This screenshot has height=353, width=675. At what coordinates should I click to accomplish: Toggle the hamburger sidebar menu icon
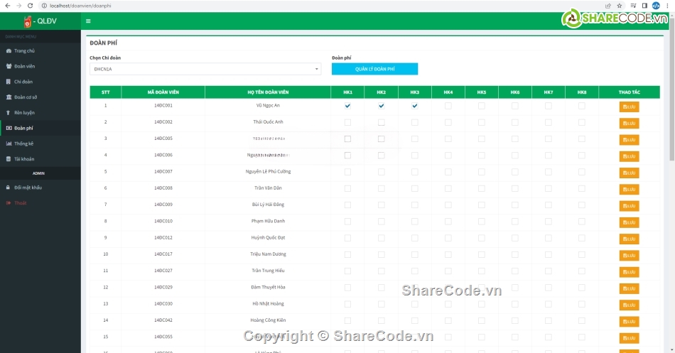(x=88, y=21)
